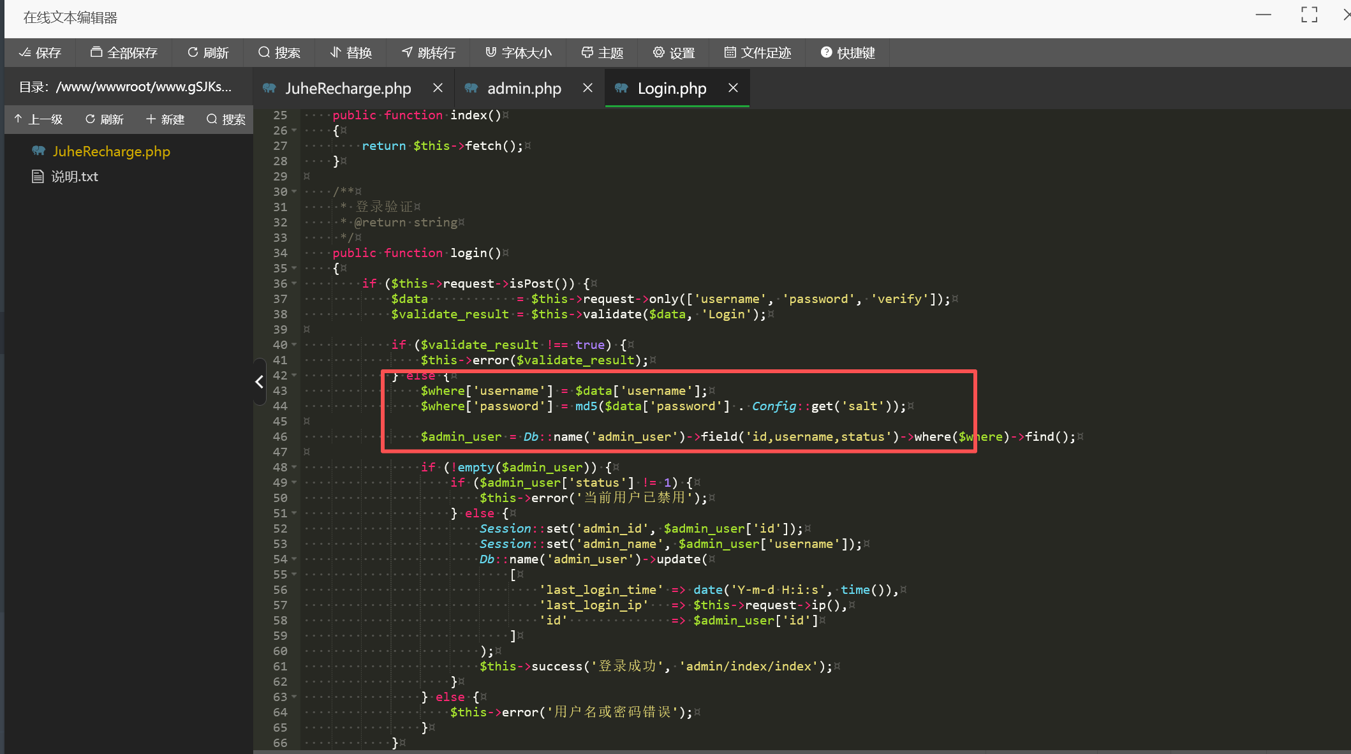The height and width of the screenshot is (754, 1351).
Task: Open Jump to Line (跳转行)
Action: [x=429, y=53]
